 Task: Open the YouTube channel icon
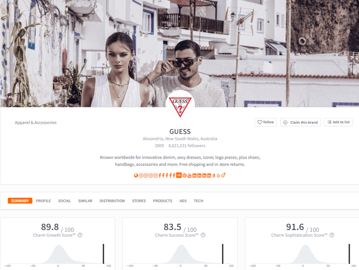189,175
